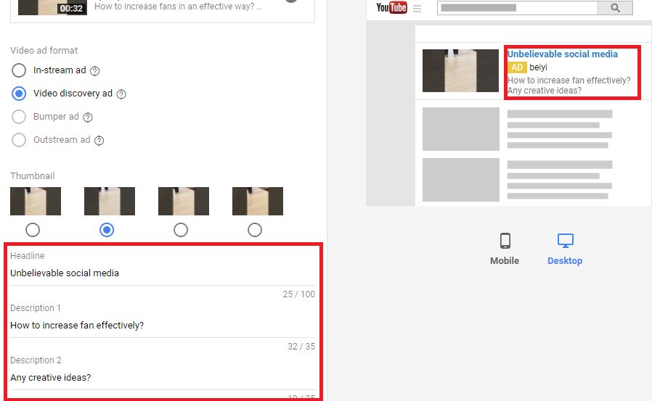Choose the Bumper ad radio button
The height and width of the screenshot is (401, 652).
click(19, 117)
